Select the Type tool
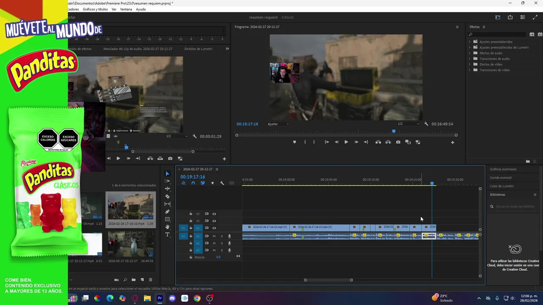 click(167, 234)
